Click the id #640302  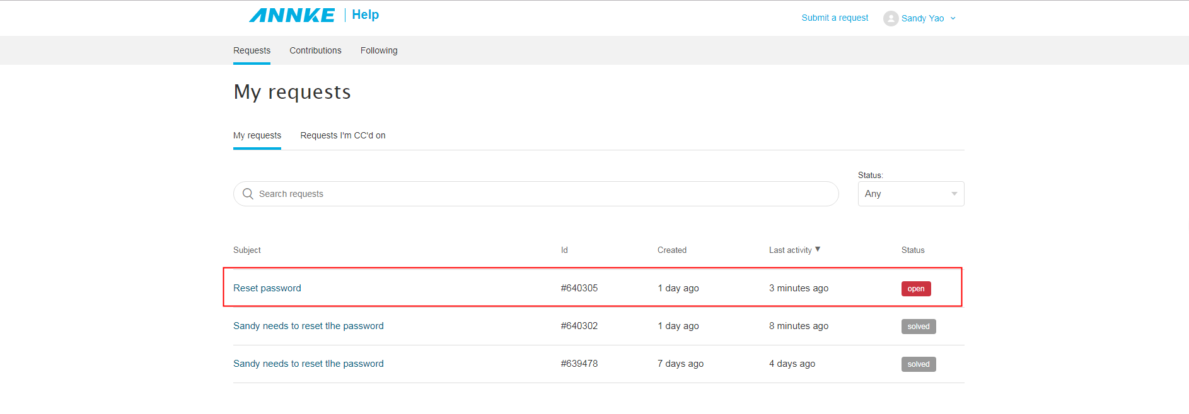click(579, 326)
